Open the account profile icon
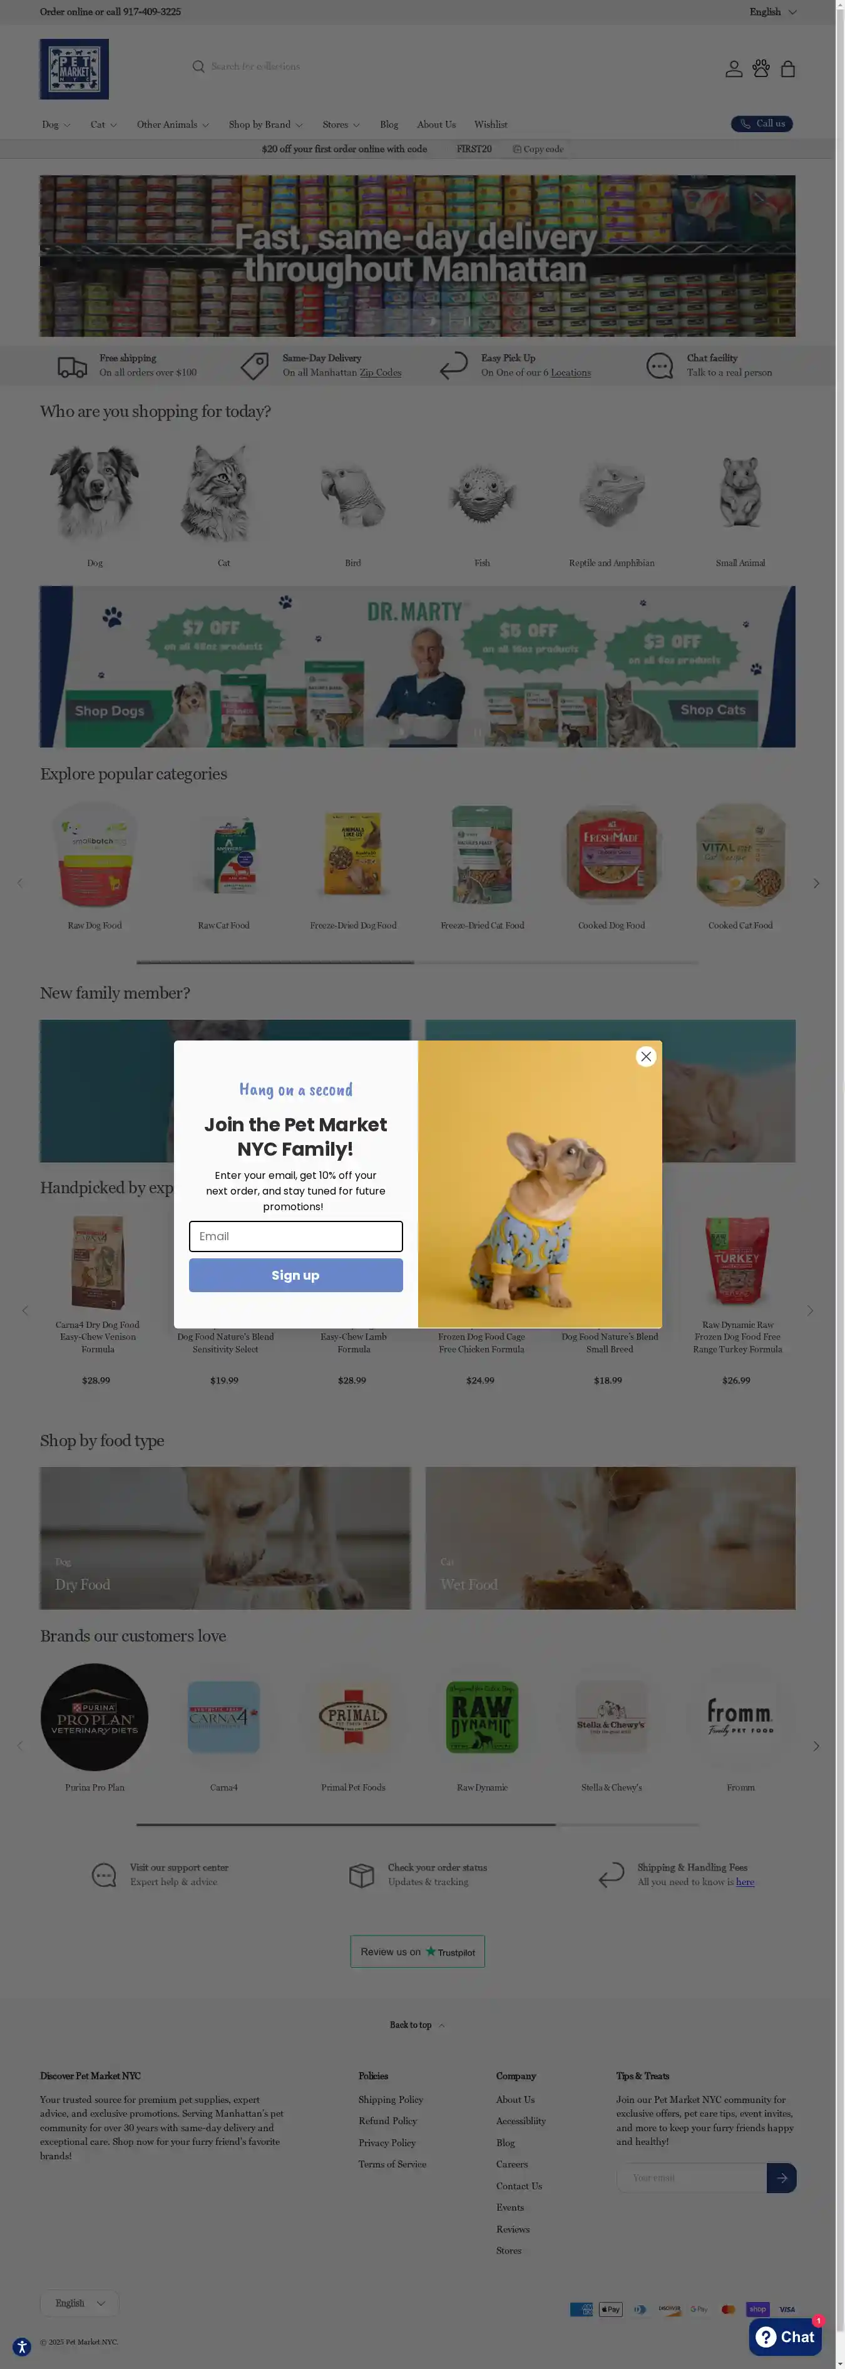The height and width of the screenshot is (2369, 845). coord(733,69)
